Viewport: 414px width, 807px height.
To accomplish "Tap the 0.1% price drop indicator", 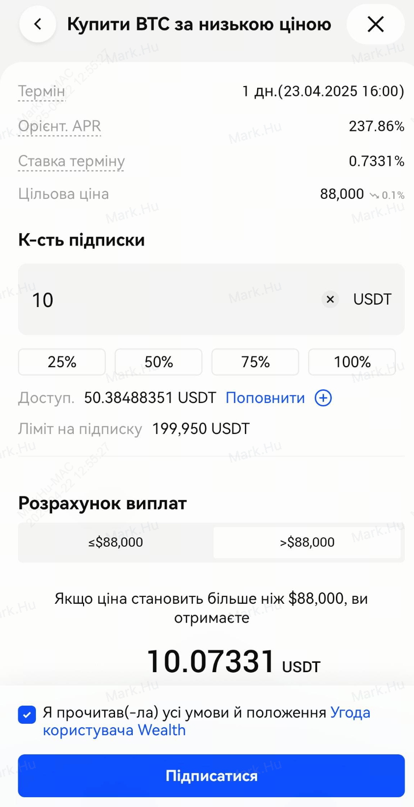I will (x=387, y=195).
